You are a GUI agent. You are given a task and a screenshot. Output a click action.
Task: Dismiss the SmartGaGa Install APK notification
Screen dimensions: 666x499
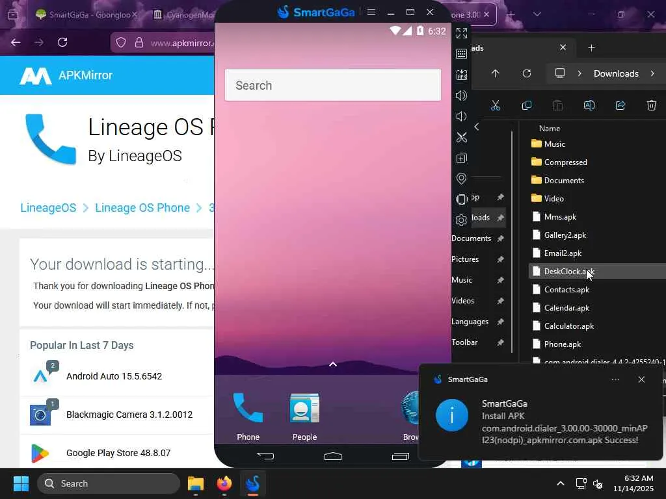(x=641, y=379)
